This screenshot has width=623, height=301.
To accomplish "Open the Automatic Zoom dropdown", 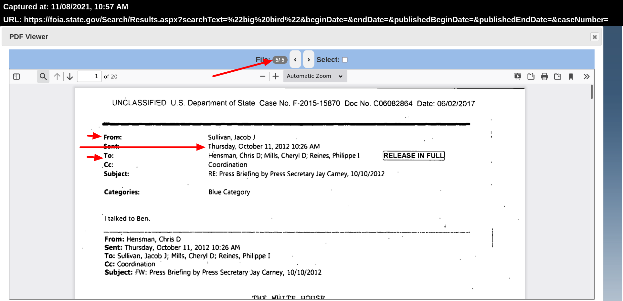I will click(x=315, y=76).
